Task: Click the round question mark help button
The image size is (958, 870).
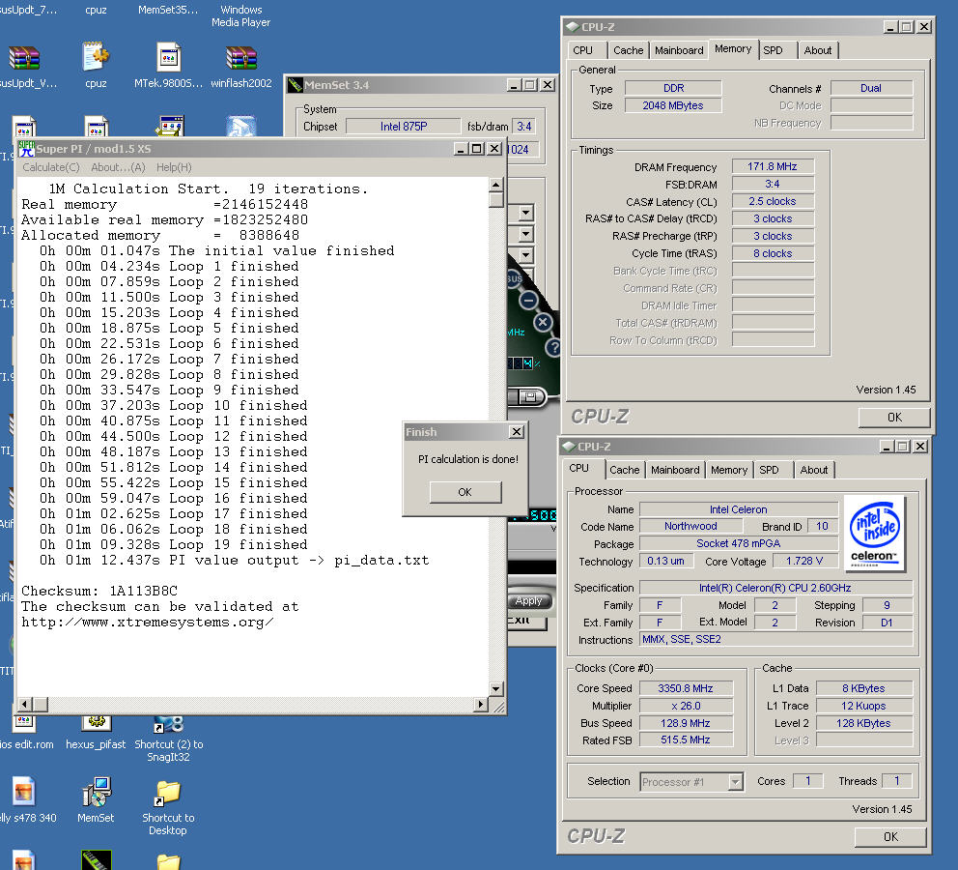Action: click(x=553, y=348)
